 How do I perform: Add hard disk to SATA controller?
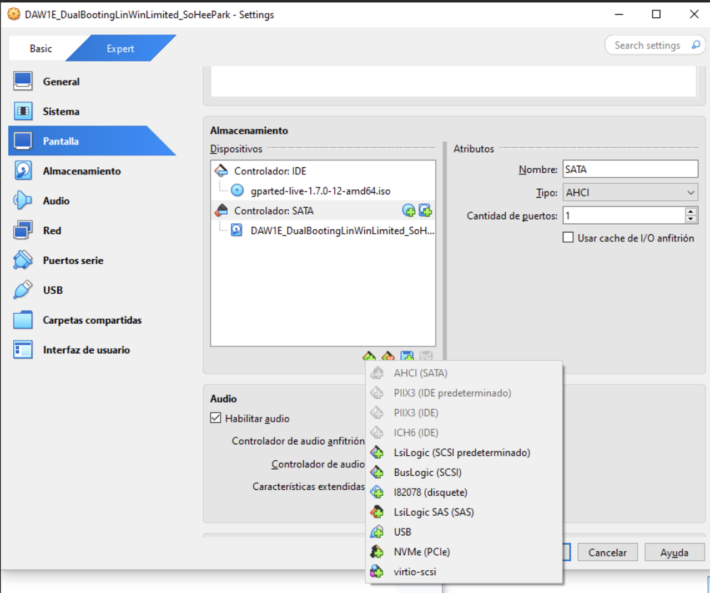425,210
